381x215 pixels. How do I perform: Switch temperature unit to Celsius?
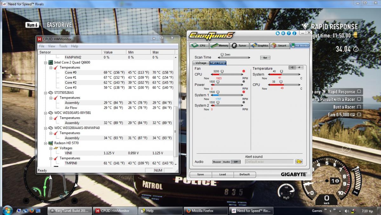pyautogui.click(x=292, y=68)
